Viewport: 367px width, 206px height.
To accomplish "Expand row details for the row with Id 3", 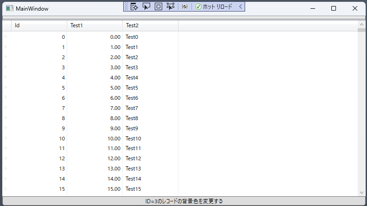I will (x=6, y=67).
